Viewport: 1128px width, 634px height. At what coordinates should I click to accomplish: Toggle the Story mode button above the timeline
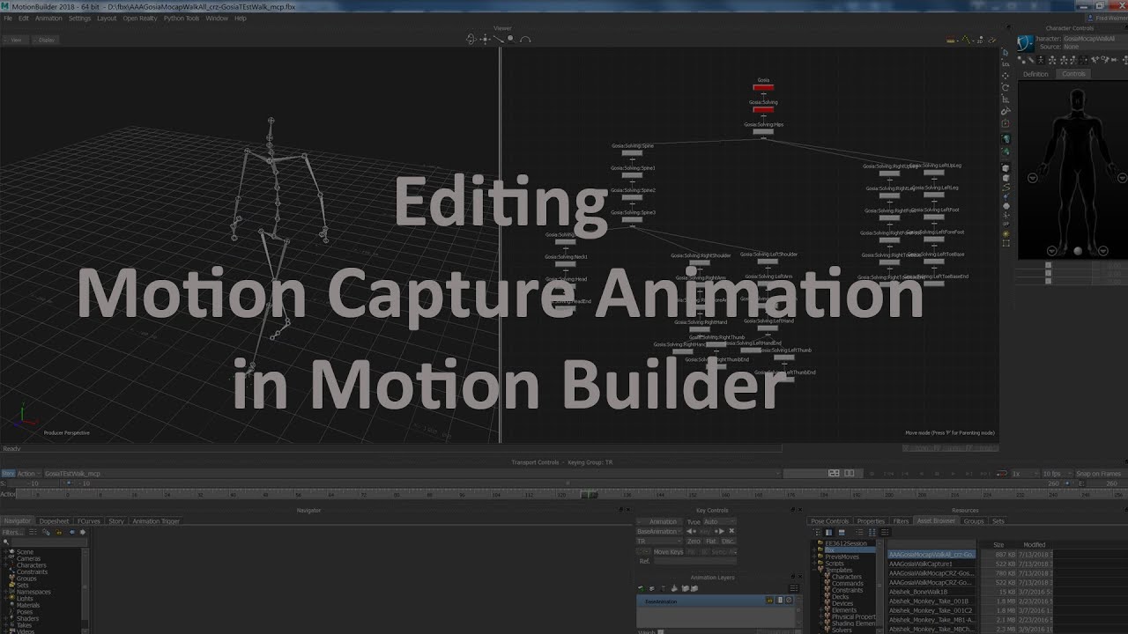[x=8, y=473]
